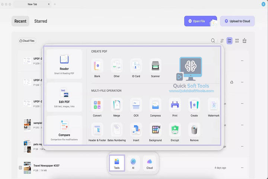Image resolution: width=268 pixels, height=179 pixels.
Task: Open more options for the sample file row
Action: [x=242, y=125]
